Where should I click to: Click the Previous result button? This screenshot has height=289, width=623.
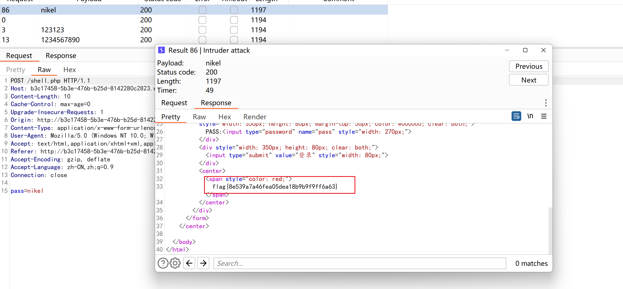coord(529,66)
